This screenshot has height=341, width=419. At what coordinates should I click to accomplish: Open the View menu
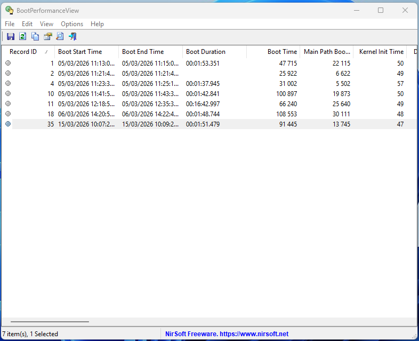pos(46,24)
